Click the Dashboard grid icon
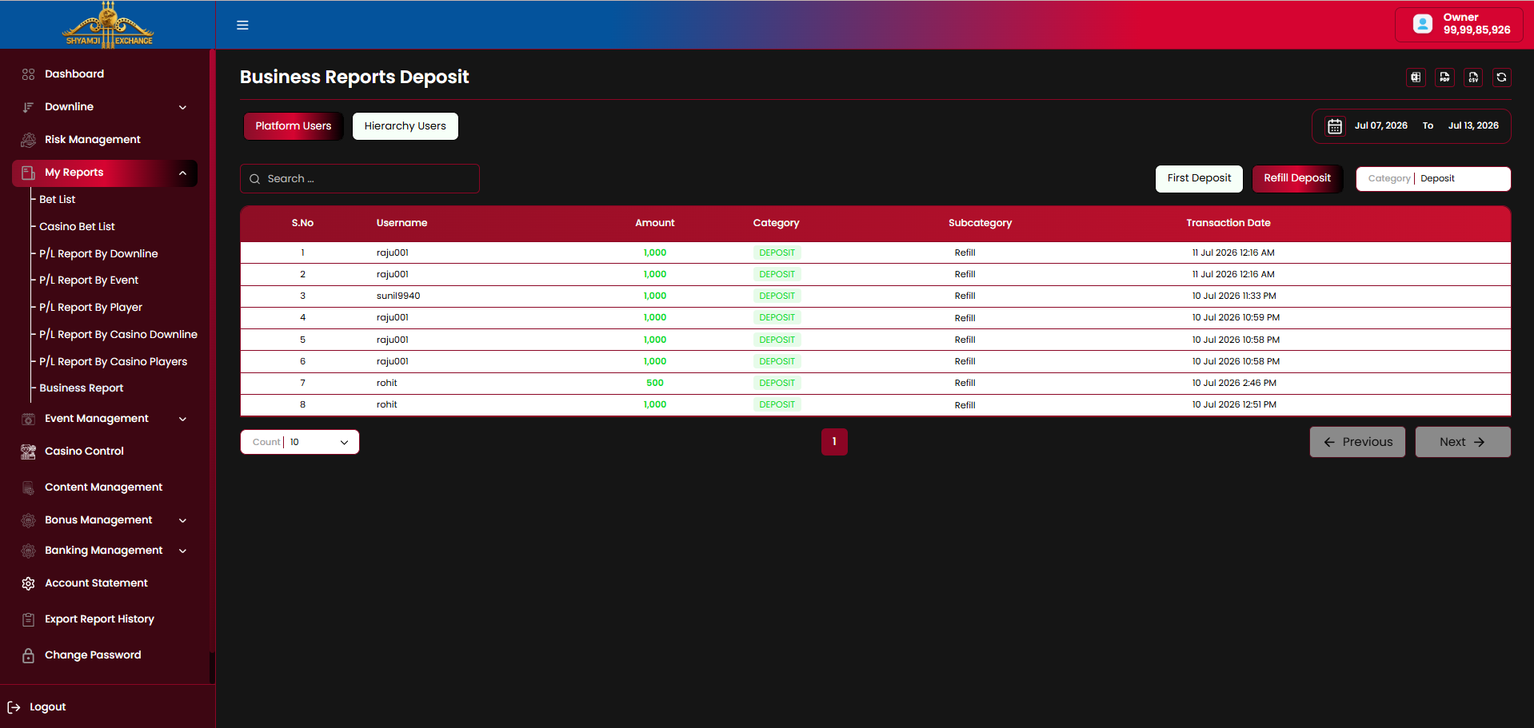The image size is (1534, 728). pos(28,74)
